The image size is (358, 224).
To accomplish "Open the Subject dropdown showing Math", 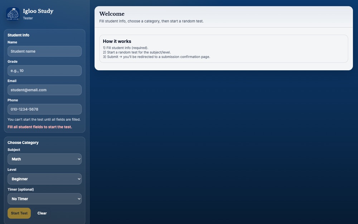I will pos(44,159).
